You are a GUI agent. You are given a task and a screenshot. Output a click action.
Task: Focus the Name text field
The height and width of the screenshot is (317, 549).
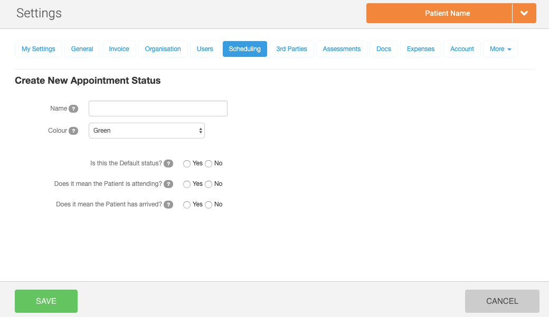coord(158,108)
